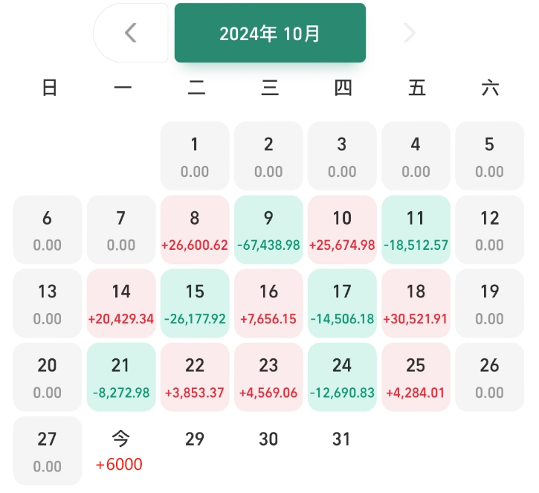The width and height of the screenshot is (539, 493).
Task: Click the 二 weekday header
Action: 196,88
